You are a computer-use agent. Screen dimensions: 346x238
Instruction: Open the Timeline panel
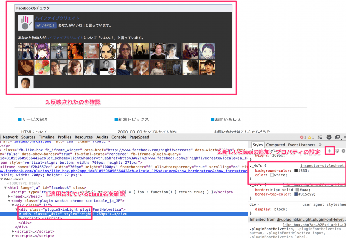pos(47,137)
